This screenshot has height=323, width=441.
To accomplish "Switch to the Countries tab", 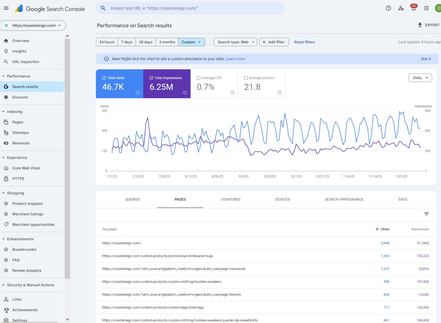I will click(230, 199).
